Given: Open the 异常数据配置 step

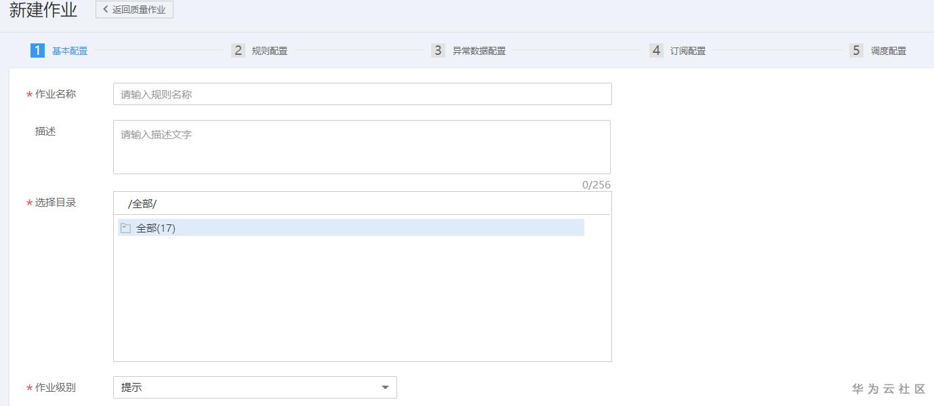Looking at the screenshot, I should (x=479, y=51).
